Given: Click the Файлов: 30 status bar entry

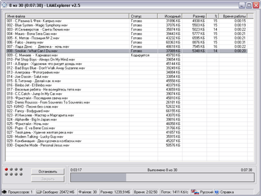Looking at the screenshot, I should pyautogui.click(x=87, y=192).
